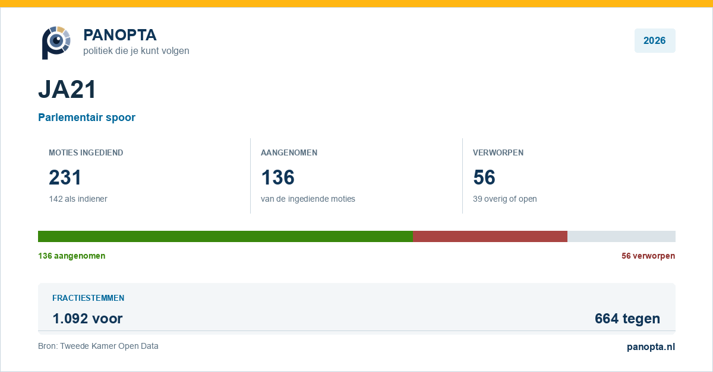713x372 pixels.
Task: Click the grey remaining segment of bar
Action: [x=621, y=236]
